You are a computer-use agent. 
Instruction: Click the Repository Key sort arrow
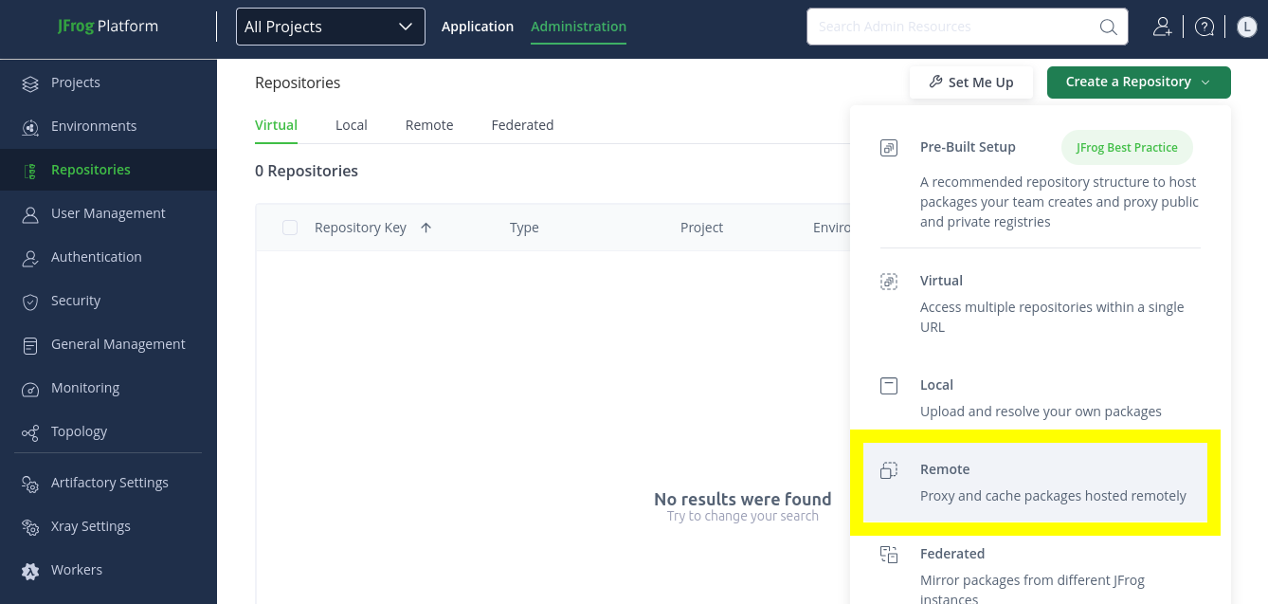coord(426,227)
